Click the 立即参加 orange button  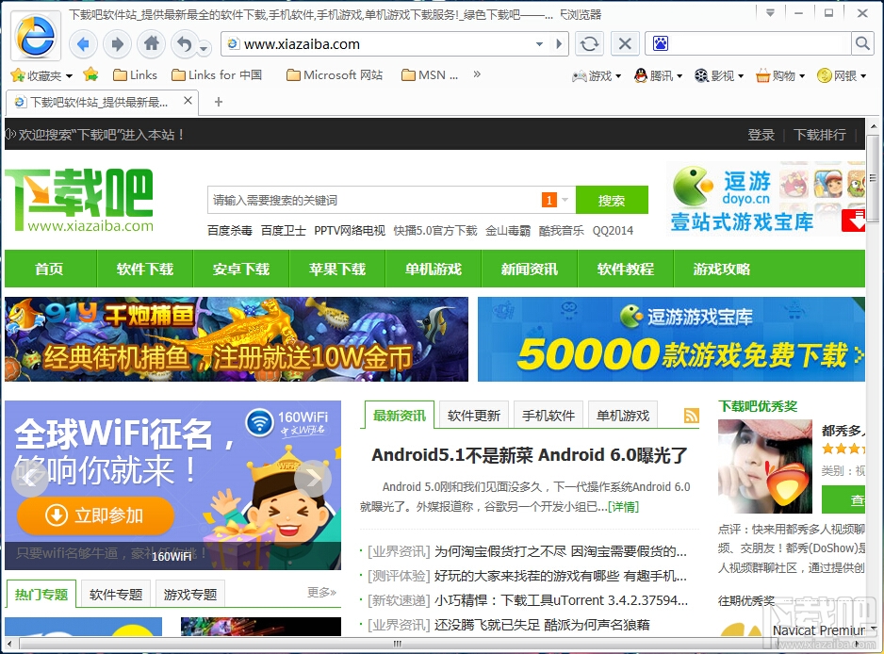tap(94, 515)
